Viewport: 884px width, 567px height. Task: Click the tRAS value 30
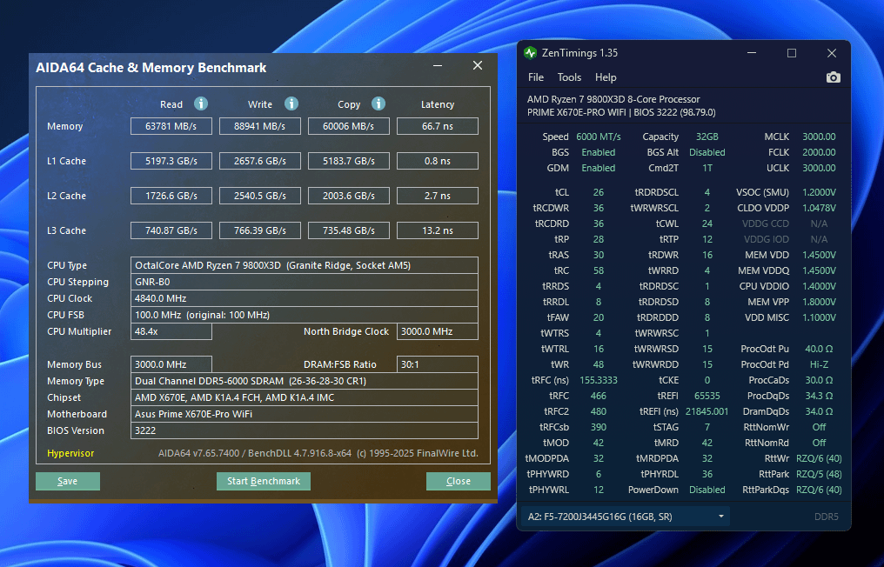pos(598,255)
